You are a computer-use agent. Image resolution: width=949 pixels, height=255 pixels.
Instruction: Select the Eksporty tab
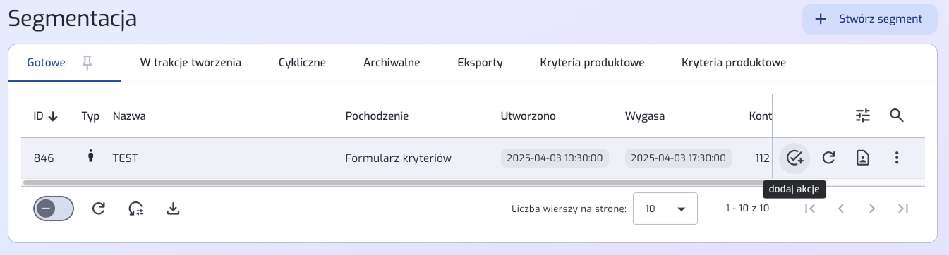coord(480,63)
